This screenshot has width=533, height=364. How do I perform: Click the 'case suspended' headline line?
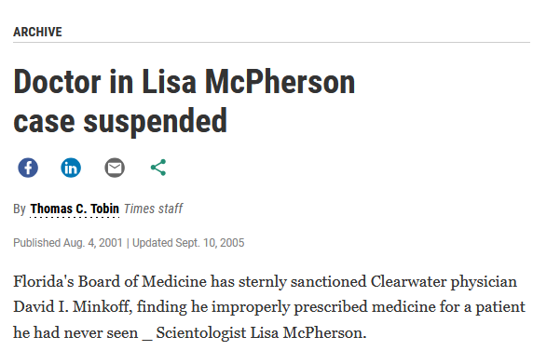tap(120, 121)
